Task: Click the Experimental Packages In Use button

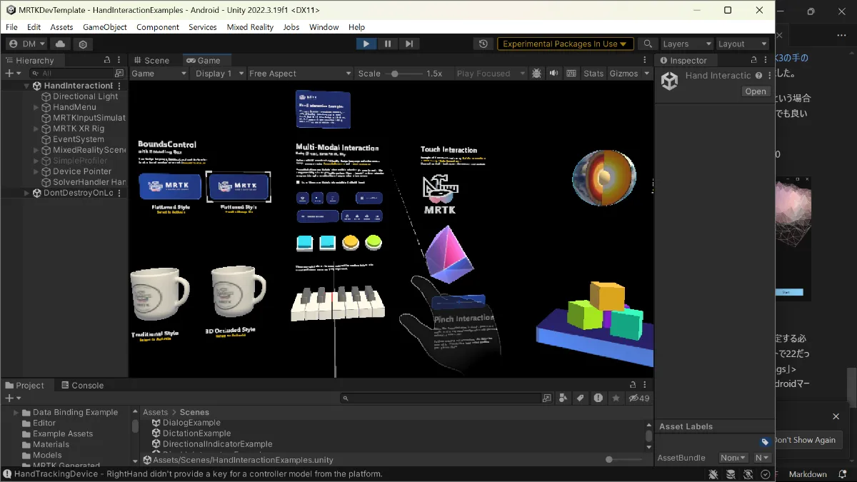Action: tap(566, 44)
